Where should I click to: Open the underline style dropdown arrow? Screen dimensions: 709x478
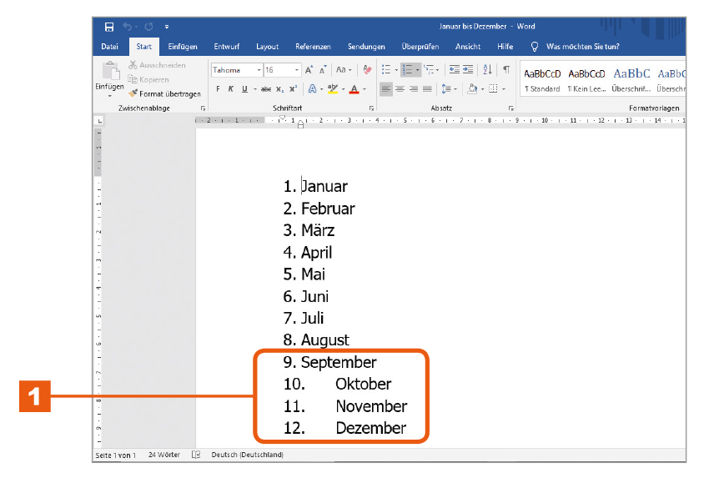pos(254,89)
